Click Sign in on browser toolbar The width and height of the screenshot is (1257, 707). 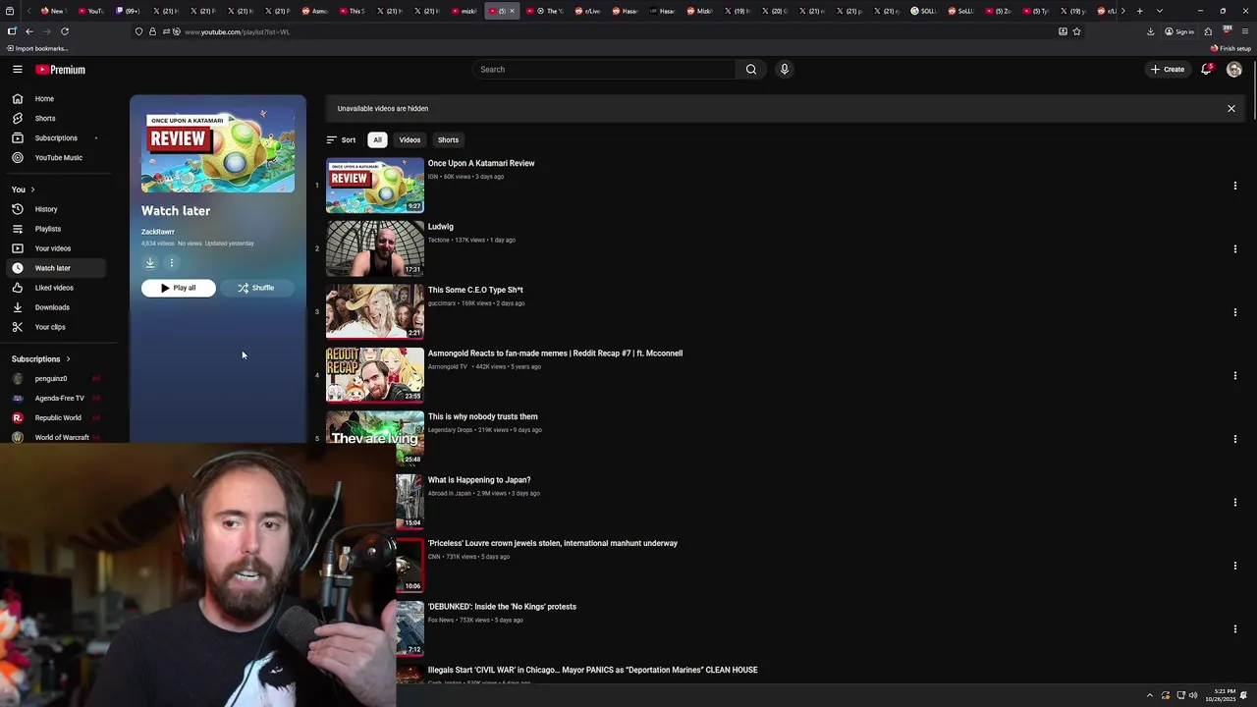click(1179, 31)
